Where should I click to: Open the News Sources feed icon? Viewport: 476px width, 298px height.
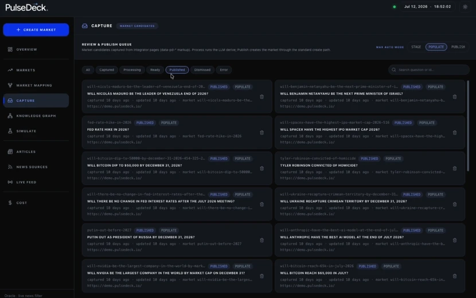point(10,167)
